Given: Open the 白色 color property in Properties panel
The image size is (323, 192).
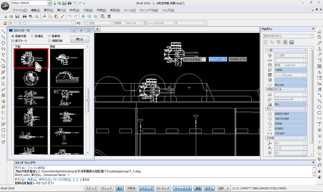Looking at the screenshot, I should 291,56.
